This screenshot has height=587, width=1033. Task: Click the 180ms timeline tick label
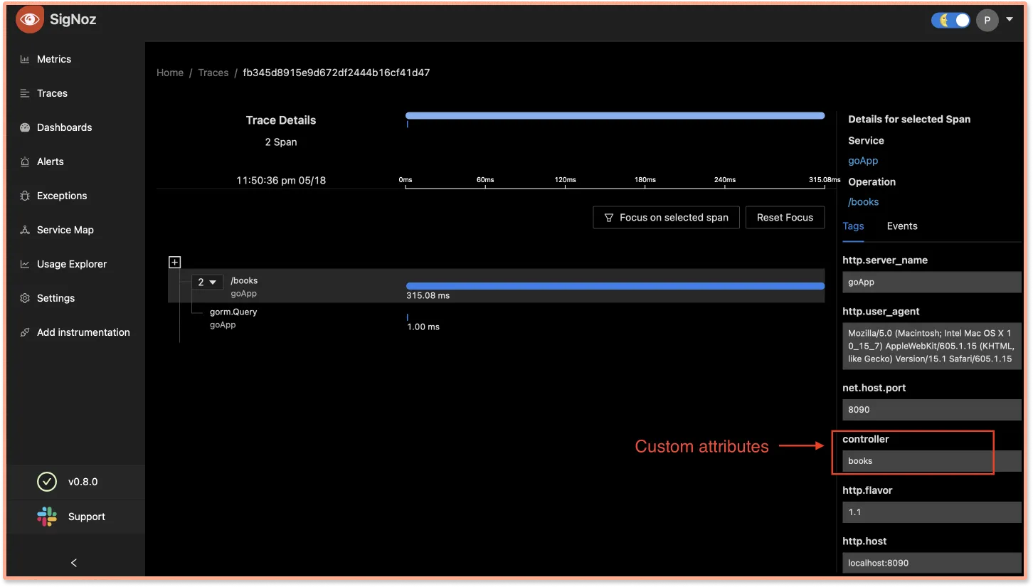[645, 180]
